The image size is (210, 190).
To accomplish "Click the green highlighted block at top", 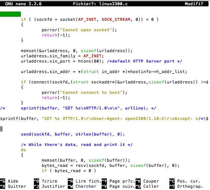I will (10, 14).
